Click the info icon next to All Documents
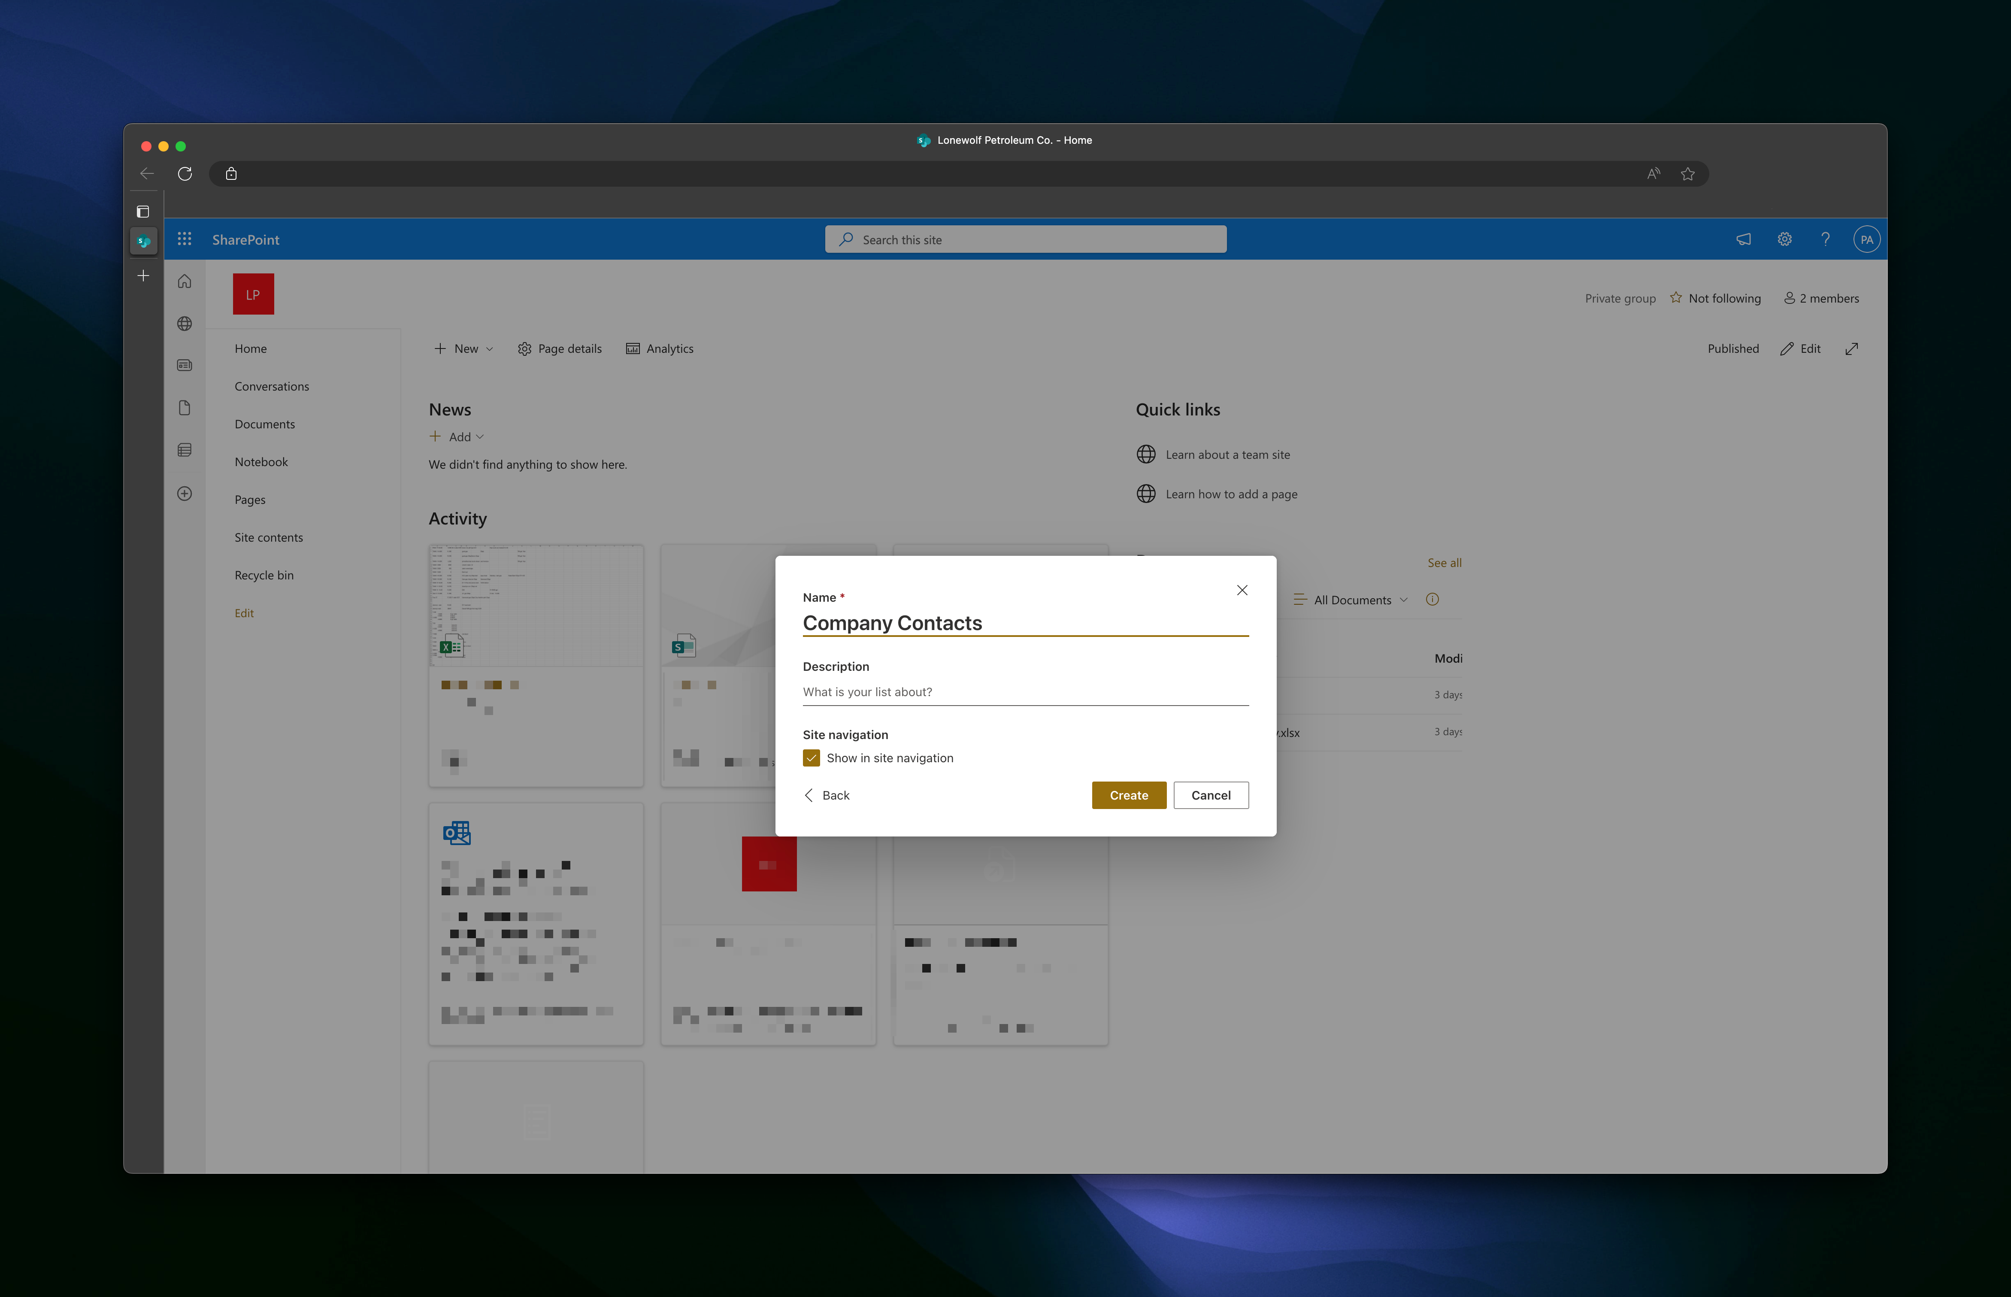Screen dimensions: 2011x1297 pos(1432,600)
